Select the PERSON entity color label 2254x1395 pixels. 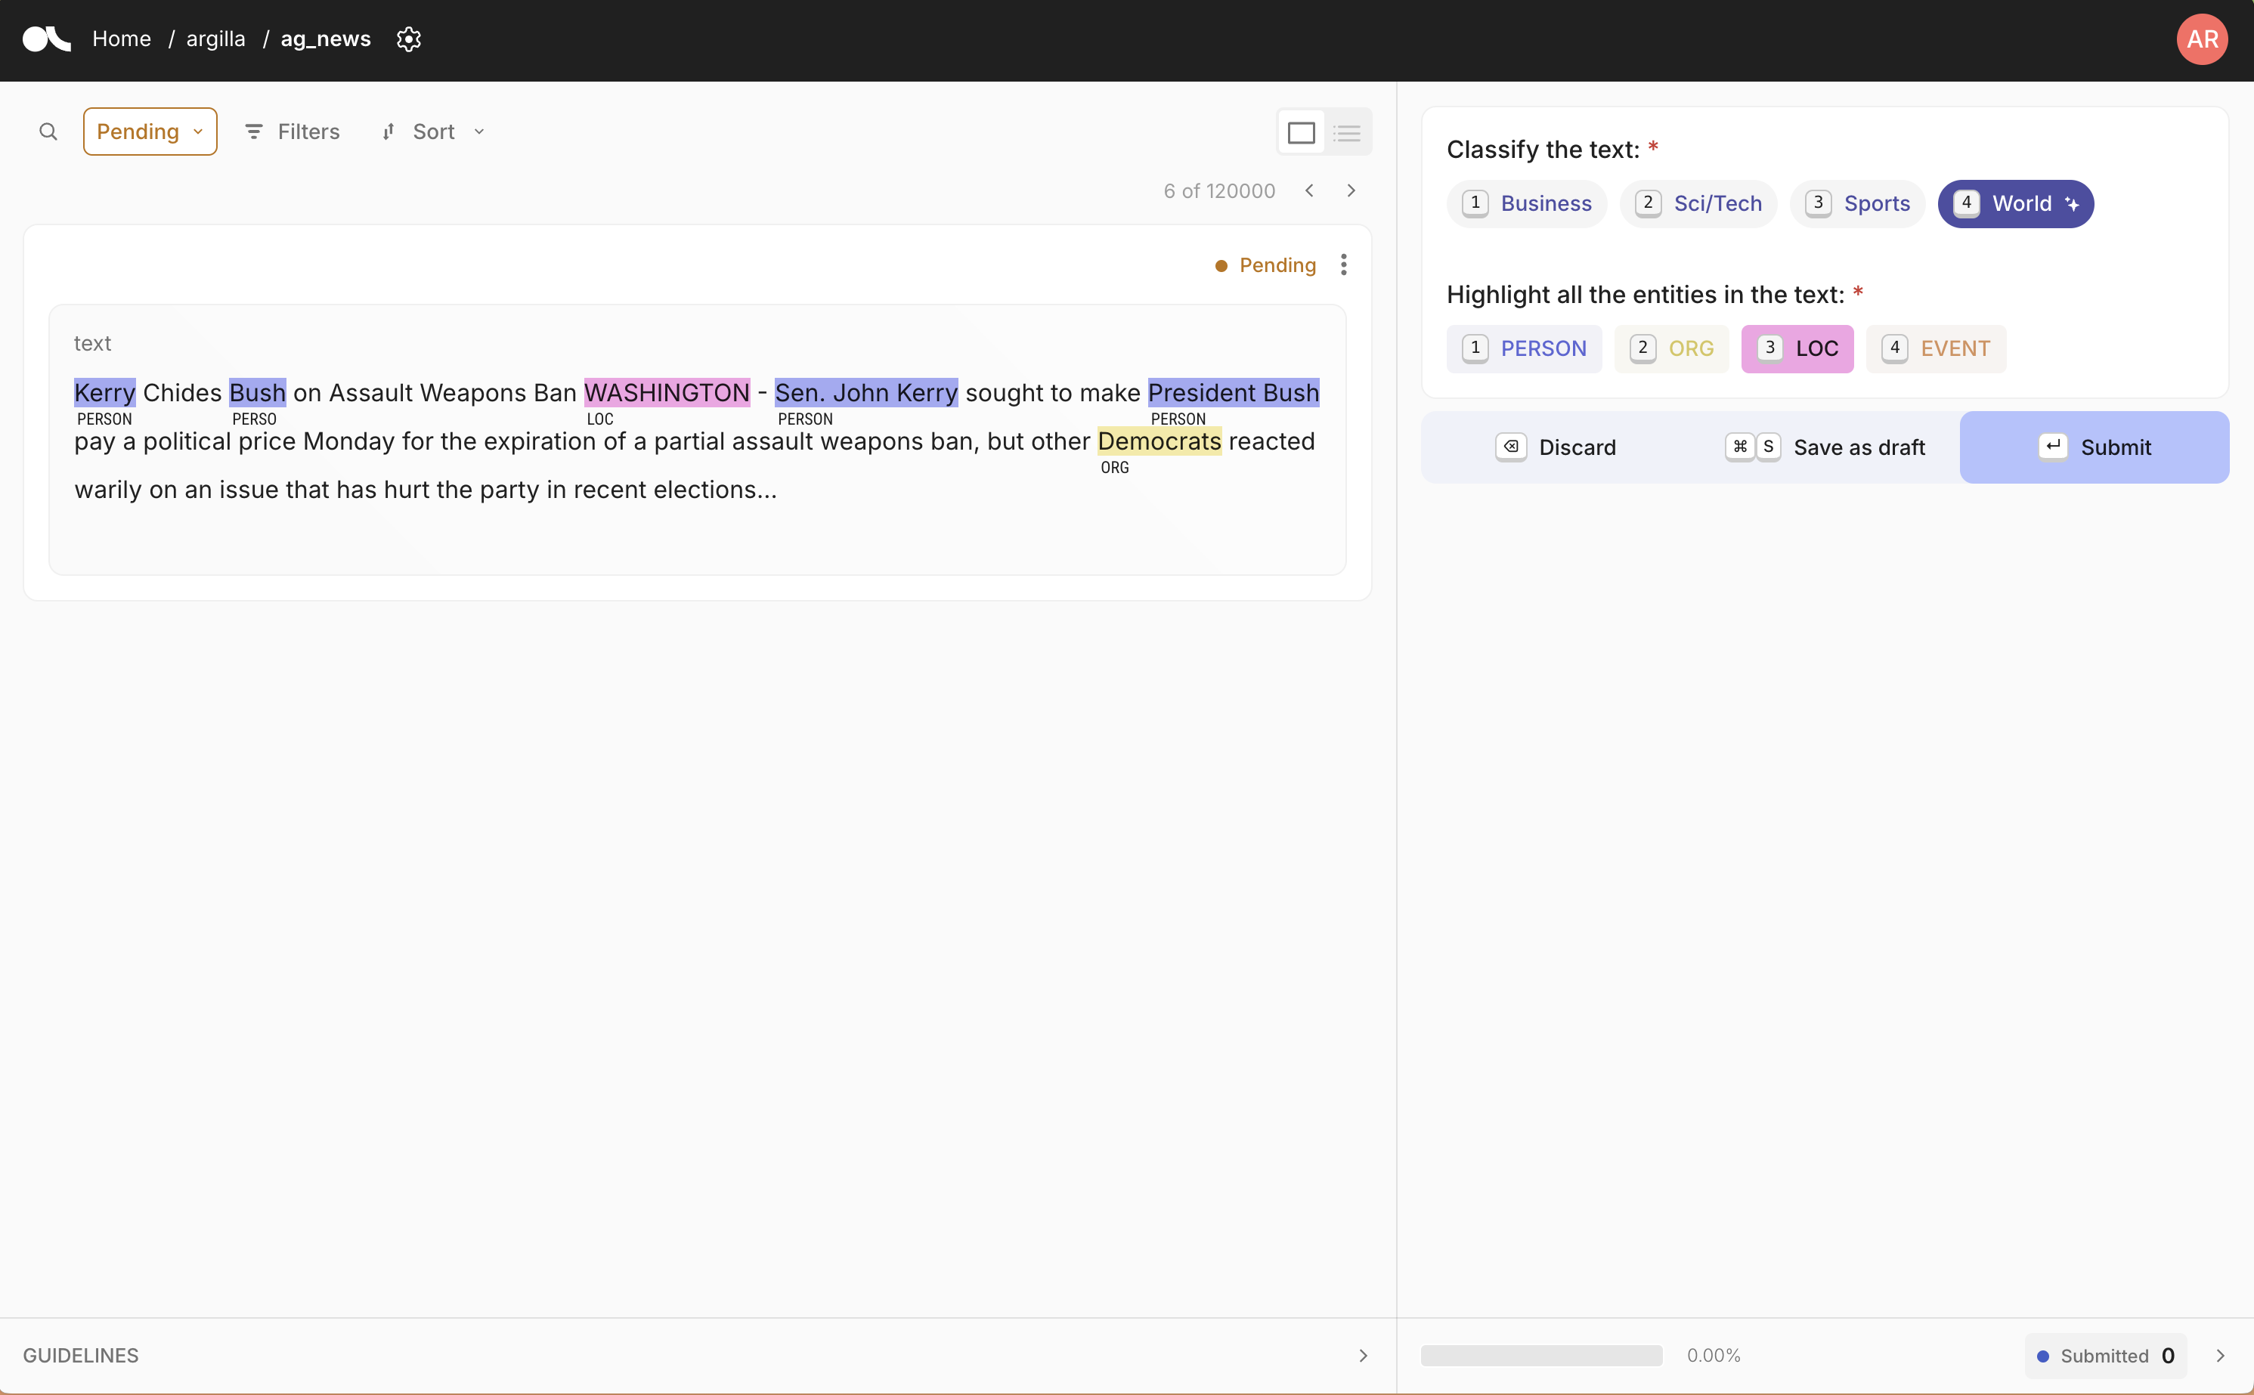[1524, 349]
